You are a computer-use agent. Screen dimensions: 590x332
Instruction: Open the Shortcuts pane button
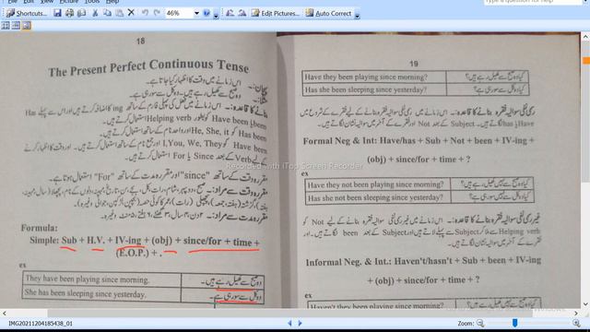pos(27,13)
